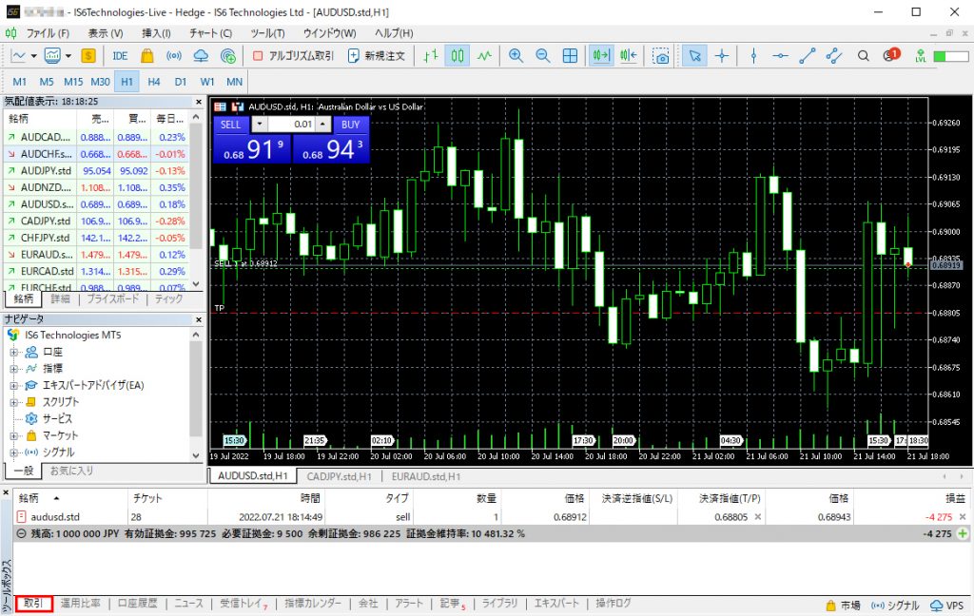Expand the 指標 tree node
The height and width of the screenshot is (616, 974).
coord(13,369)
